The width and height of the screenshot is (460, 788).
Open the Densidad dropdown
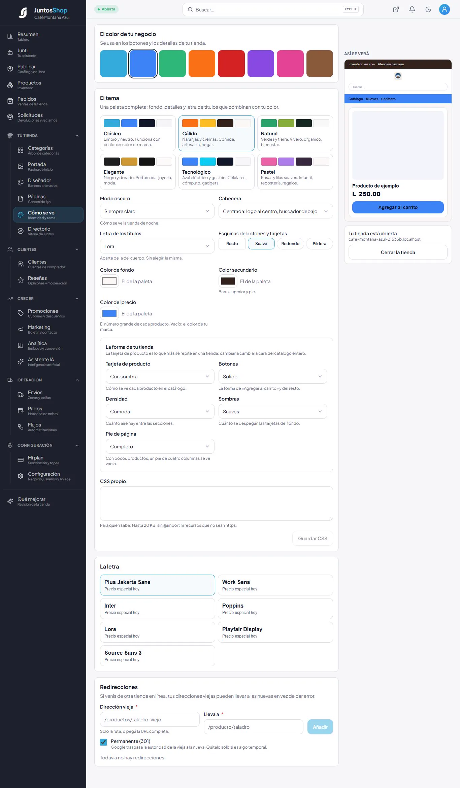tap(160, 411)
